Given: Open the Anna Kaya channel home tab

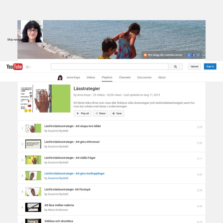Looking at the screenshot, I should (x=73, y=77).
